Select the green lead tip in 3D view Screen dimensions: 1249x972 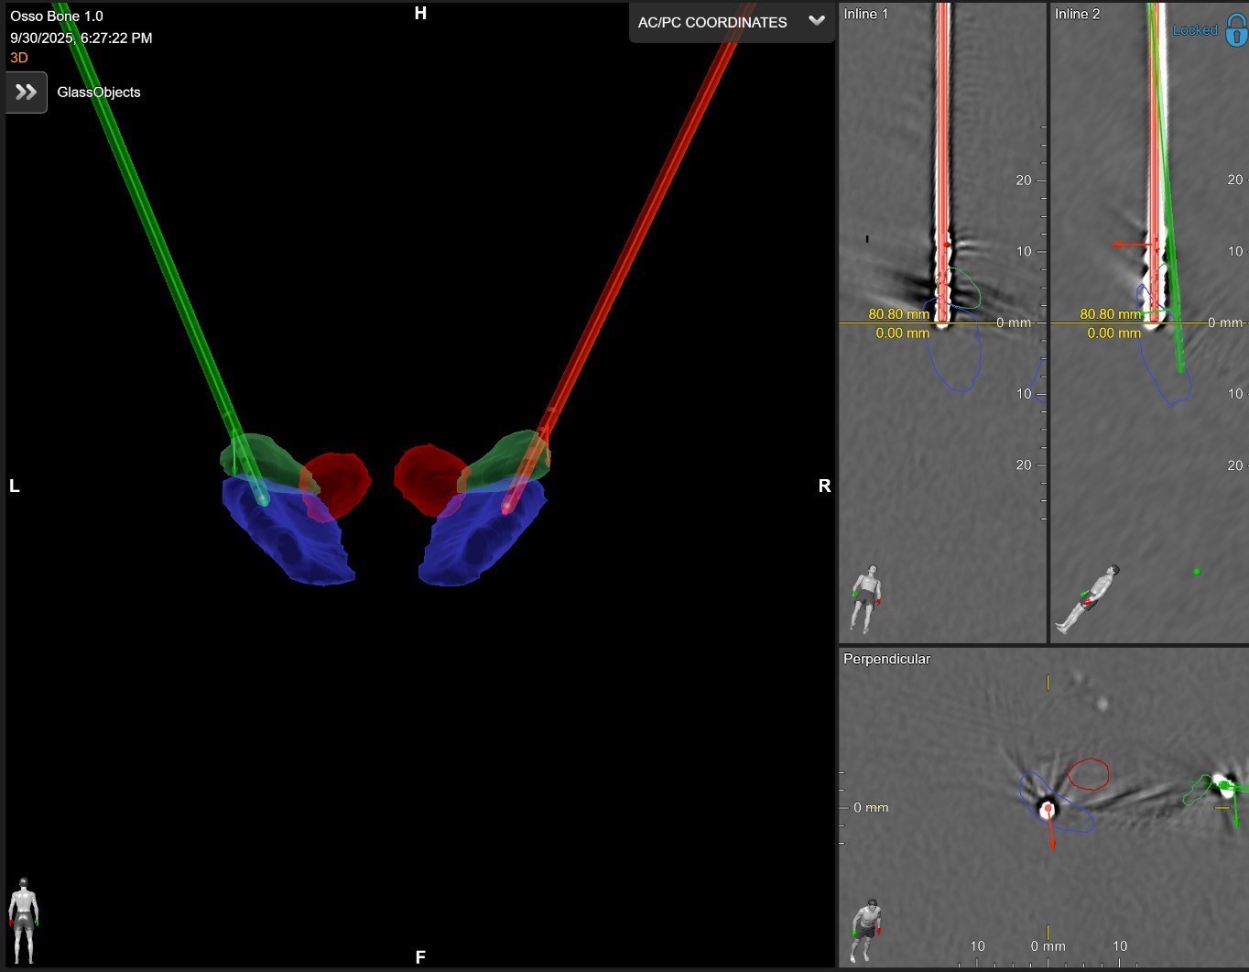click(264, 500)
